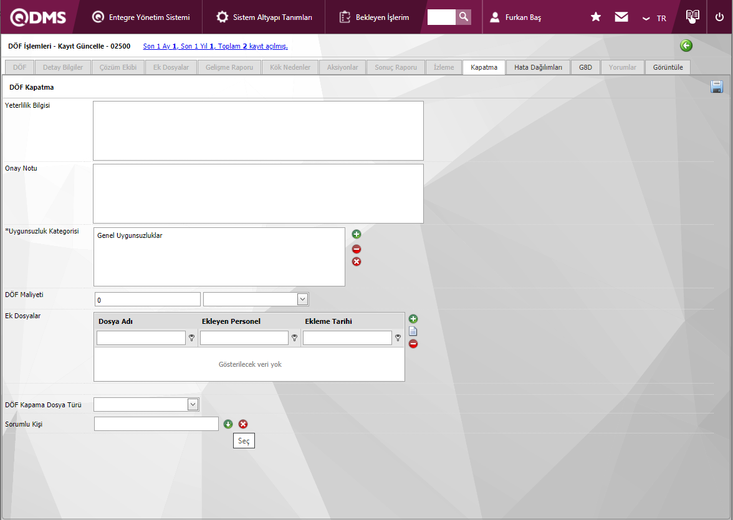Click the DÖF Maliyeti amount field
This screenshot has width=733, height=520.
click(x=147, y=300)
